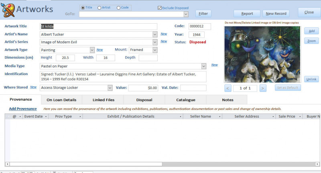Click the provenance grid horizontal scrollbar thumb
The height and width of the screenshot is (173, 321).
tap(86, 164)
